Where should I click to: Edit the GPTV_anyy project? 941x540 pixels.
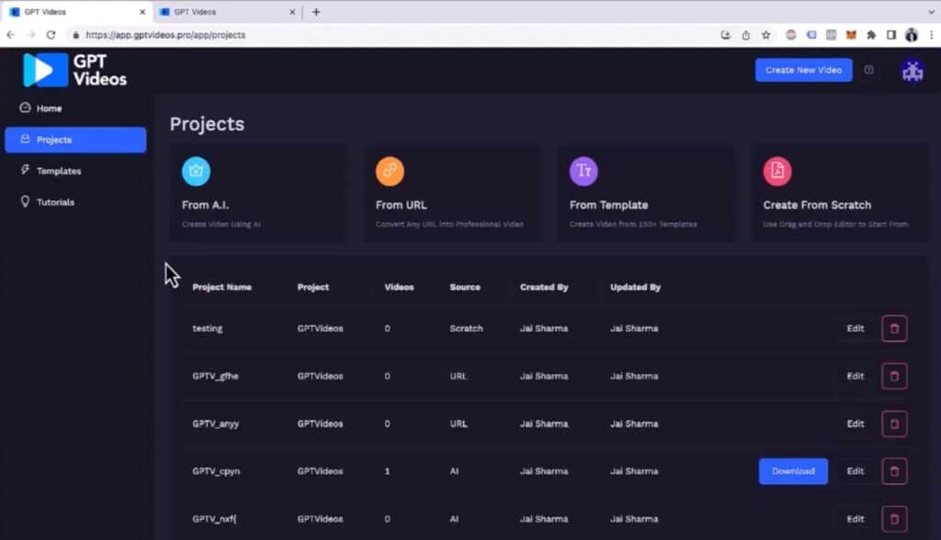point(855,424)
